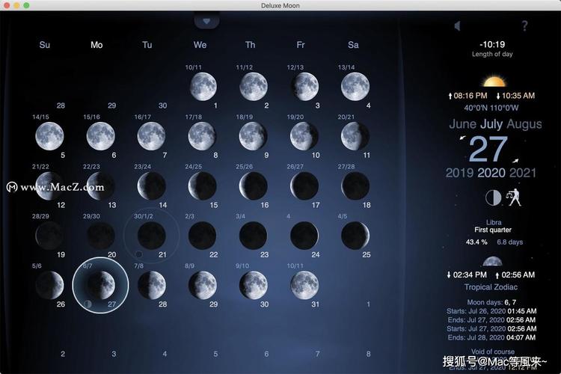Select the new moon on July 20
The image size is (561, 374).
100,236
